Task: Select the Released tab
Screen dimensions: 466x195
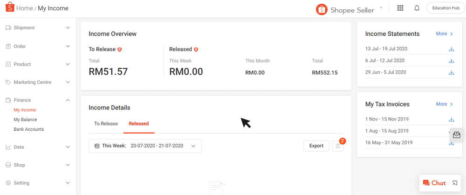Action: 139,124
